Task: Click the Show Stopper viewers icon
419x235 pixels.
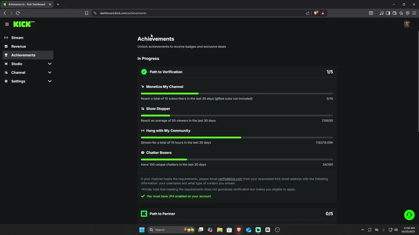Action: click(143, 109)
